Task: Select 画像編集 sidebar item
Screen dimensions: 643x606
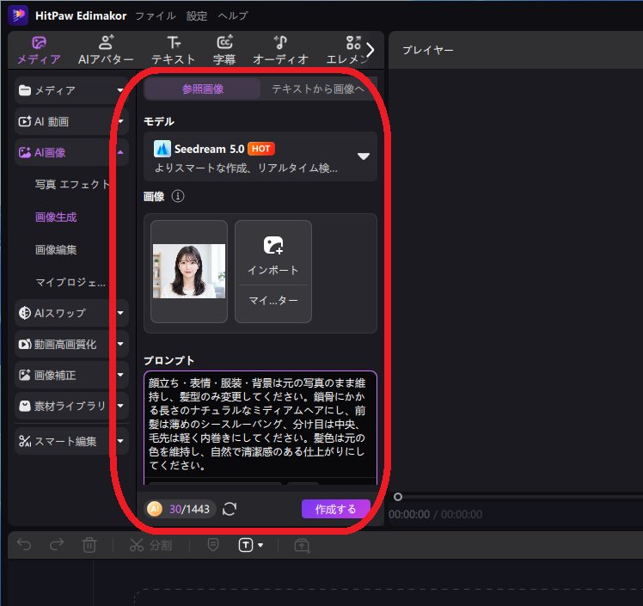Action: pyautogui.click(x=56, y=249)
